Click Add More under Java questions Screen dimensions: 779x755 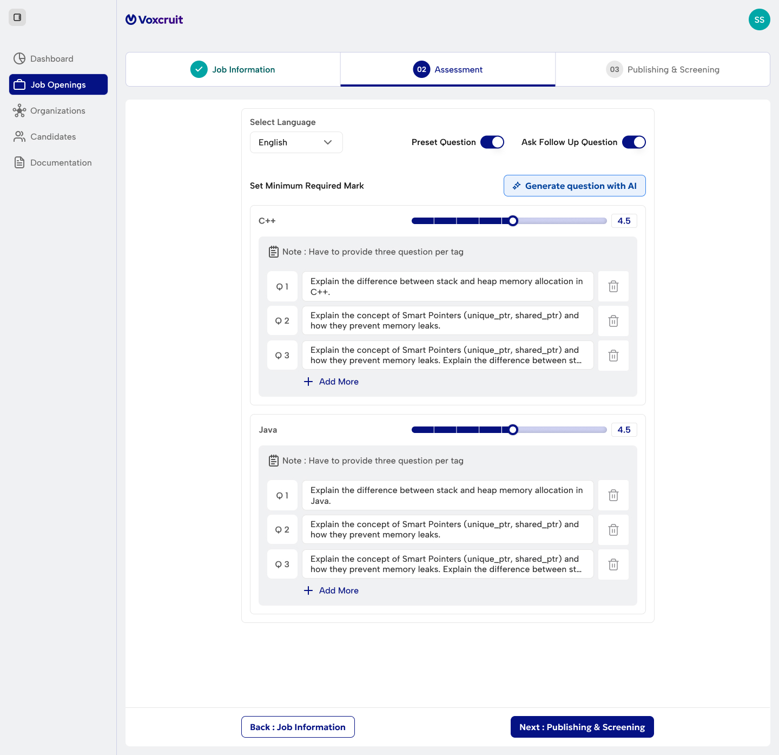click(331, 590)
